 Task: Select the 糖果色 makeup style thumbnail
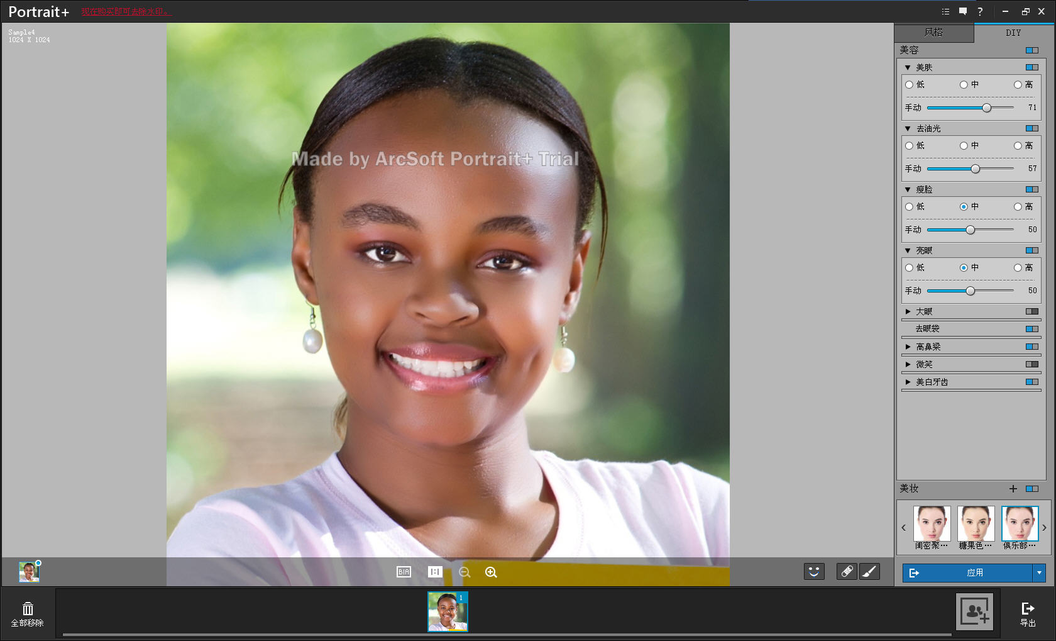coord(976,523)
